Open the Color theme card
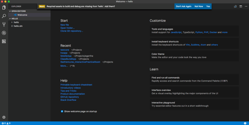The width and height of the screenshot is (249, 125). coord(194,56)
